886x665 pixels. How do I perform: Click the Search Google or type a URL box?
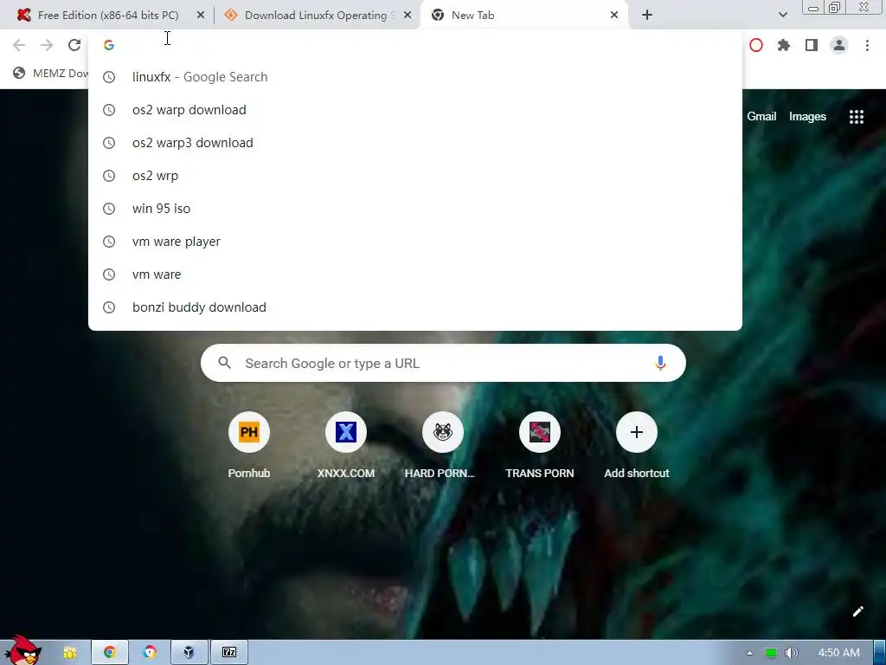point(443,363)
